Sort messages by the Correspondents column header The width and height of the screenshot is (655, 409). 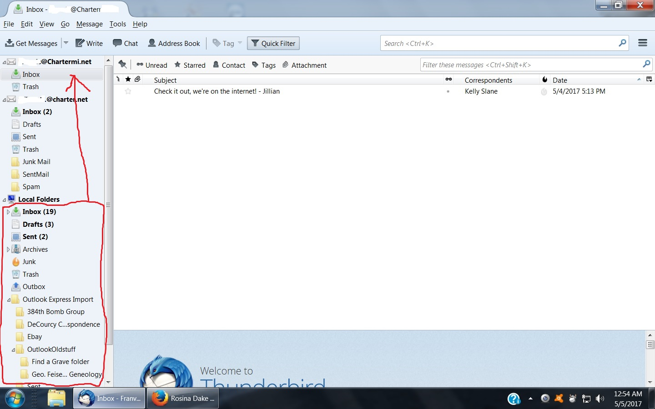click(x=497, y=80)
